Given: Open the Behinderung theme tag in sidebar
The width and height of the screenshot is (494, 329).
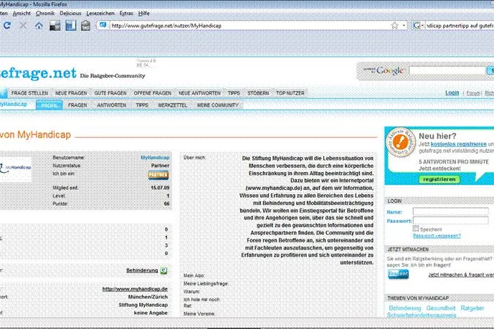Looking at the screenshot, I should pyautogui.click(x=405, y=308).
